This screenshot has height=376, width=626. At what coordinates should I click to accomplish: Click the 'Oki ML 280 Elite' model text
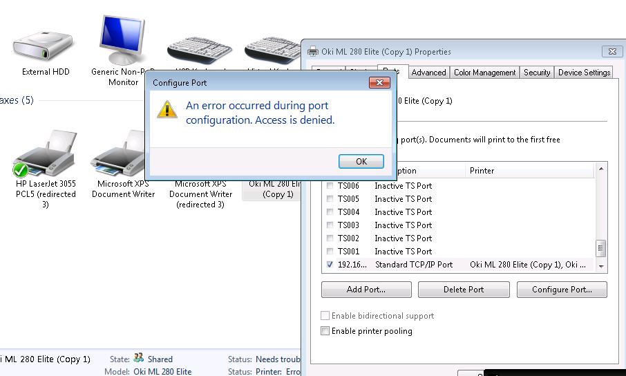(x=162, y=371)
